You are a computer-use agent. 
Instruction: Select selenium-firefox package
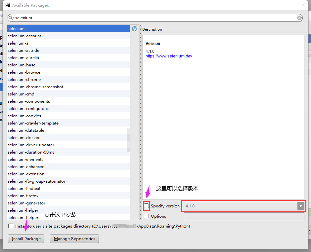[68, 196]
